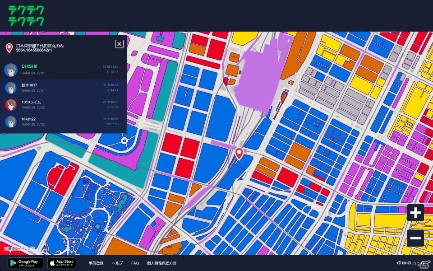The height and width of the screenshot is (271, 433).
Task: Click DHISHII's avatar icon
Action: tap(11, 70)
